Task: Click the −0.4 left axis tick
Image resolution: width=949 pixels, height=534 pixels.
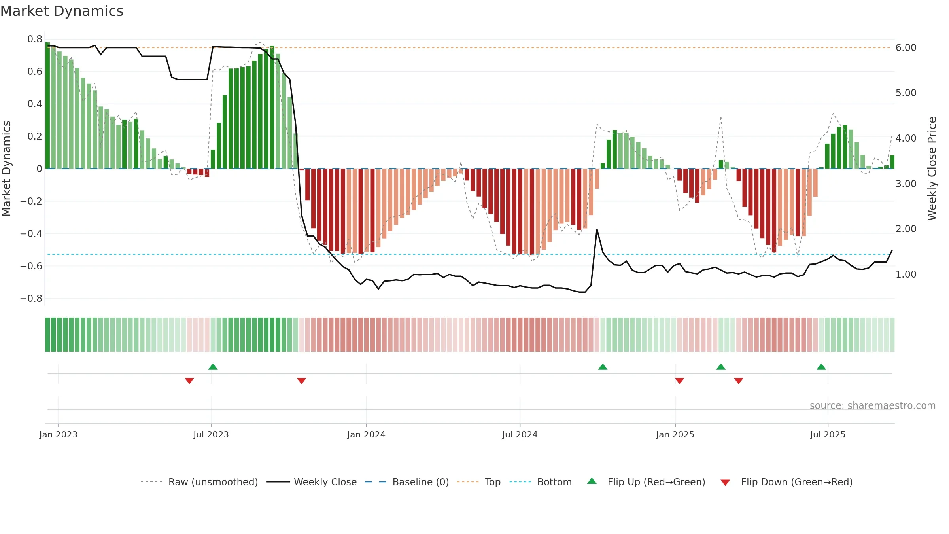Action: pyautogui.click(x=31, y=234)
